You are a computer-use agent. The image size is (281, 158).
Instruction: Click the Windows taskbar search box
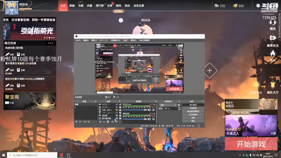point(32,155)
